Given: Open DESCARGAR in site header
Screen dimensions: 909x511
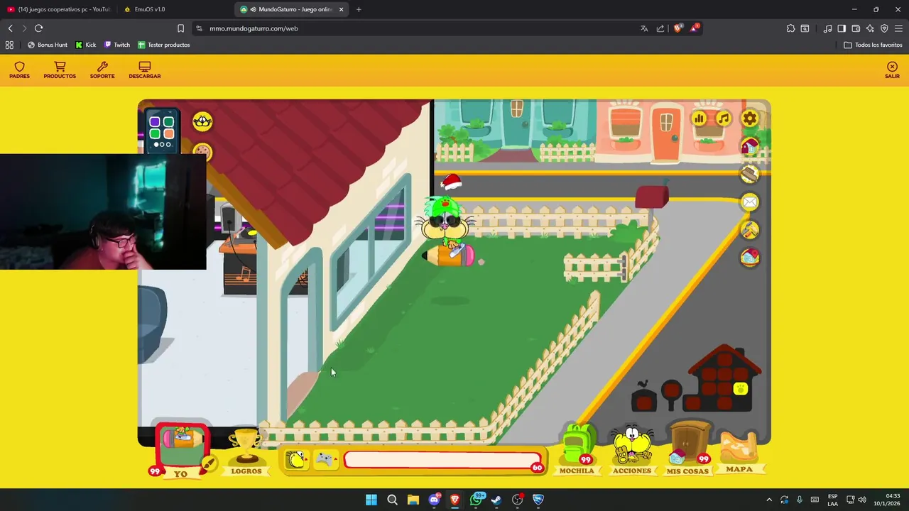Looking at the screenshot, I should (145, 70).
